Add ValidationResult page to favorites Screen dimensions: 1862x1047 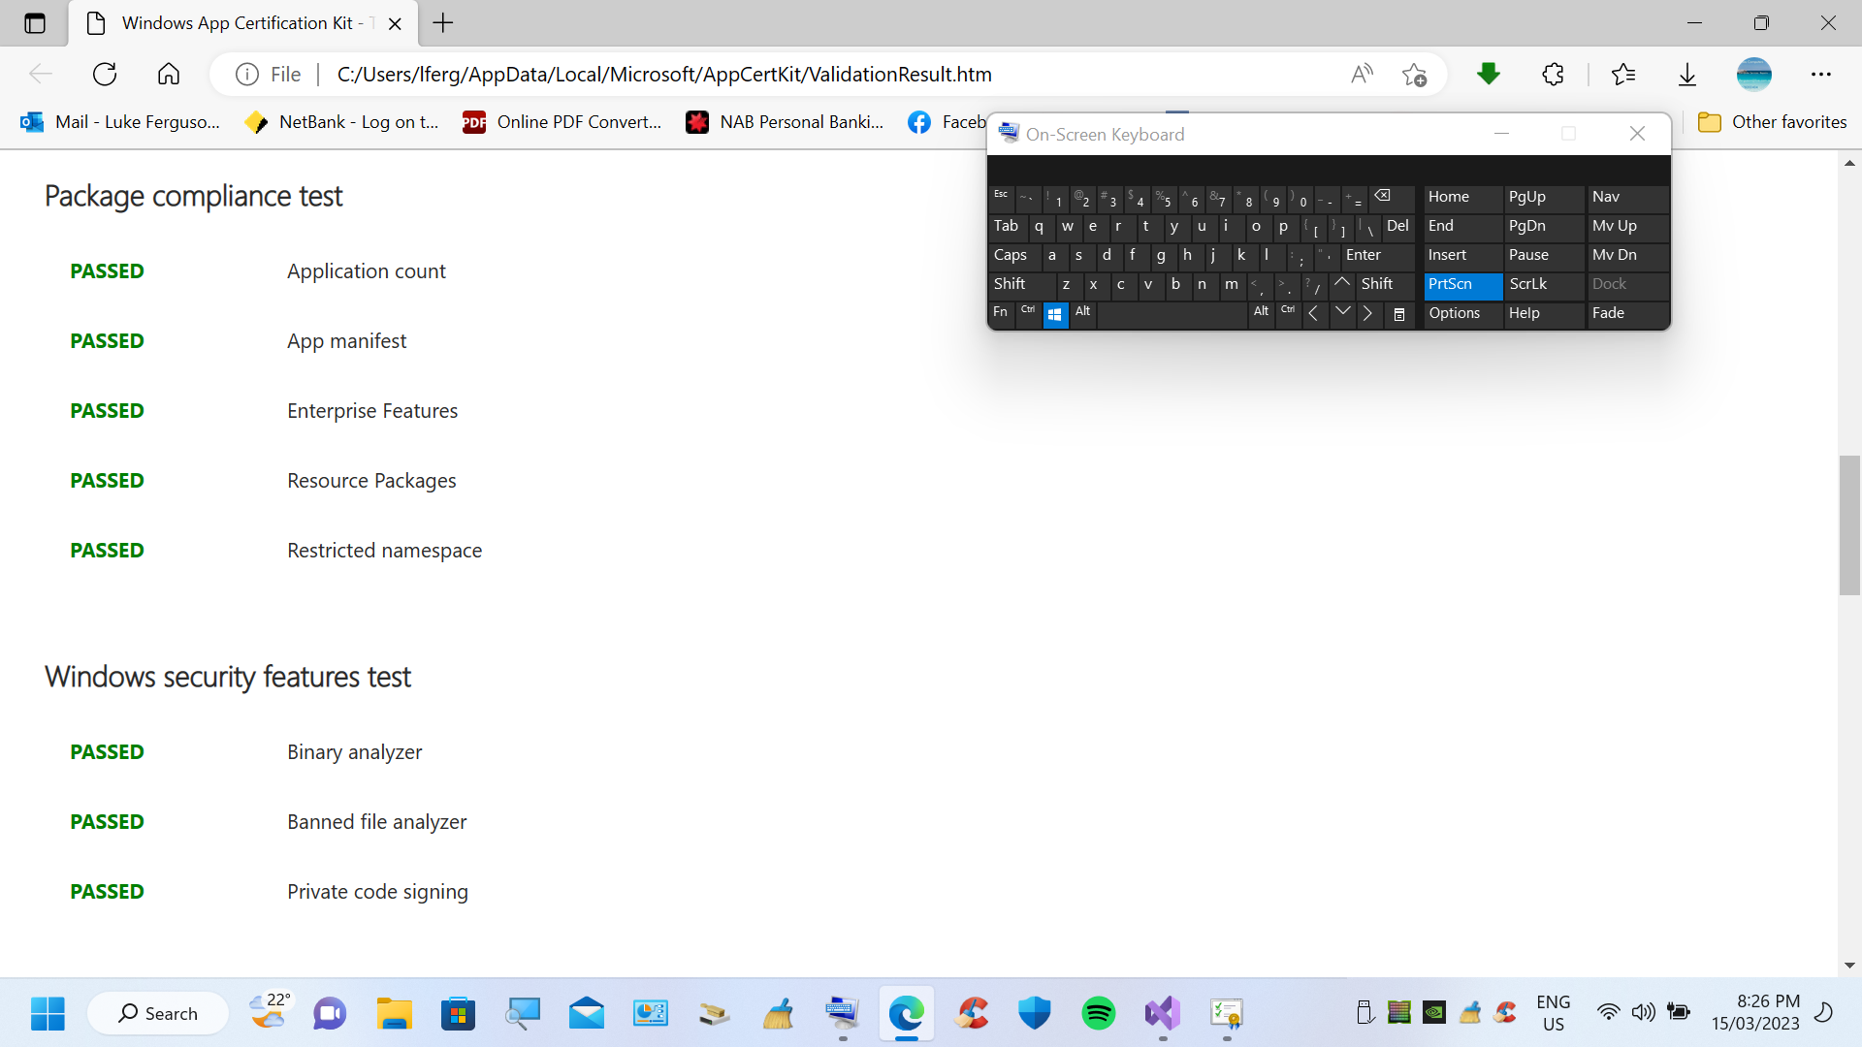click(x=1415, y=74)
